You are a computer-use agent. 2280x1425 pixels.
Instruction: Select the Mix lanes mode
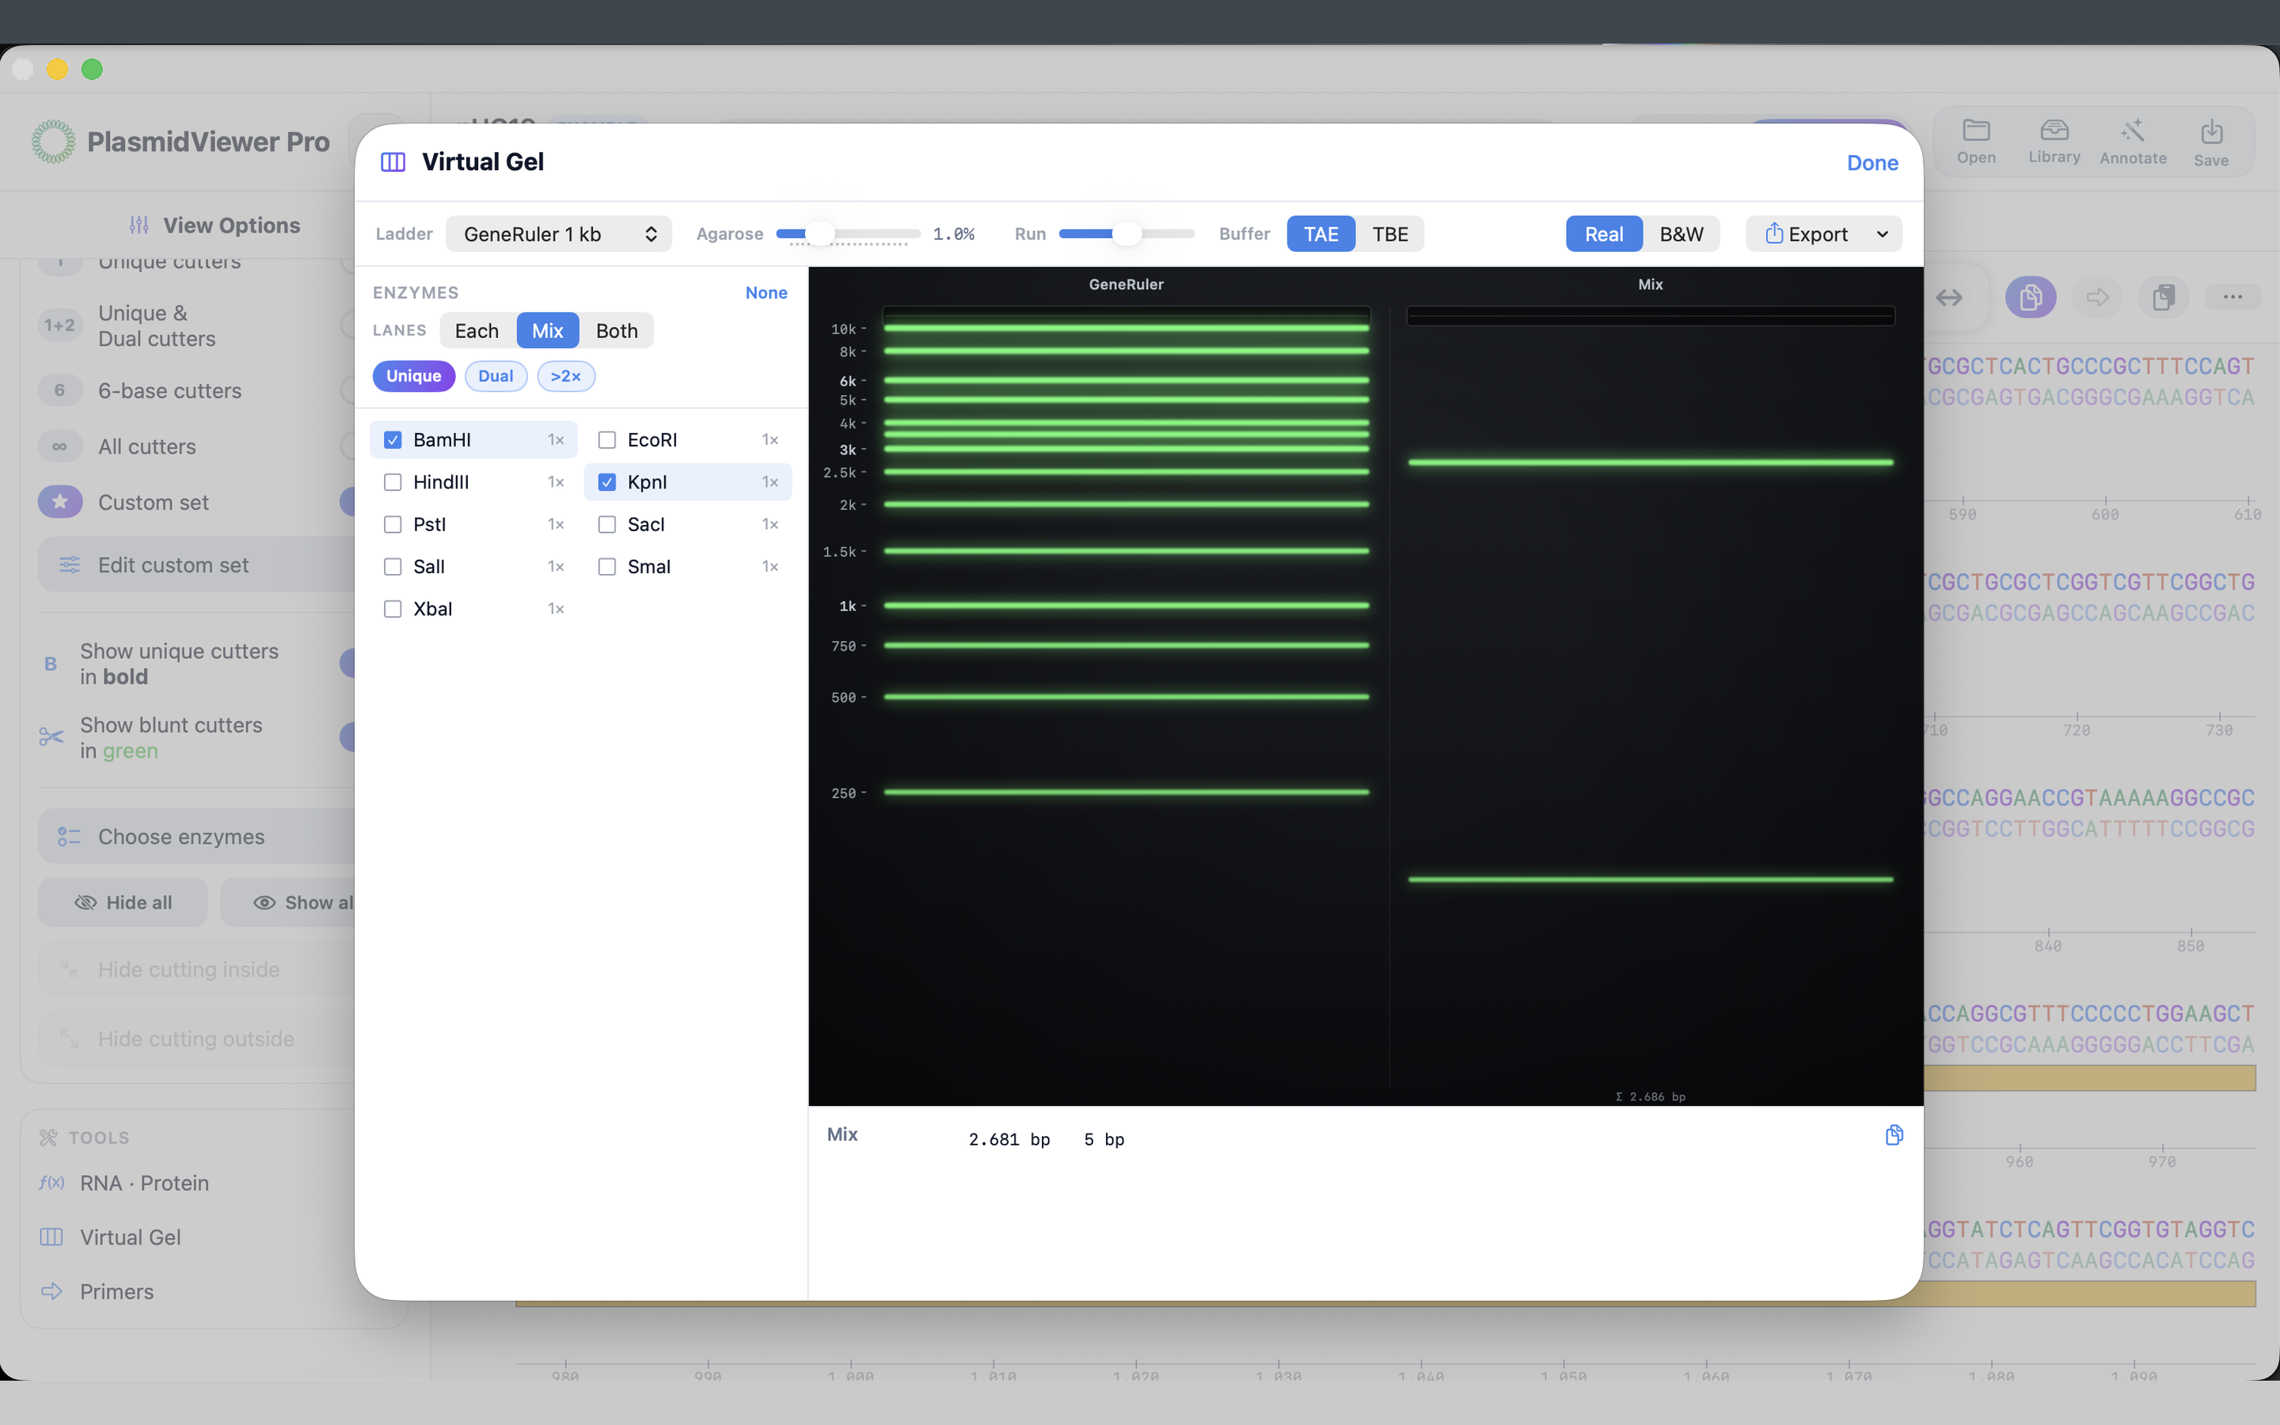click(x=547, y=331)
